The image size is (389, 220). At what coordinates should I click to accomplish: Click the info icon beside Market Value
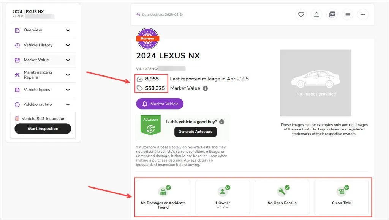click(x=205, y=88)
